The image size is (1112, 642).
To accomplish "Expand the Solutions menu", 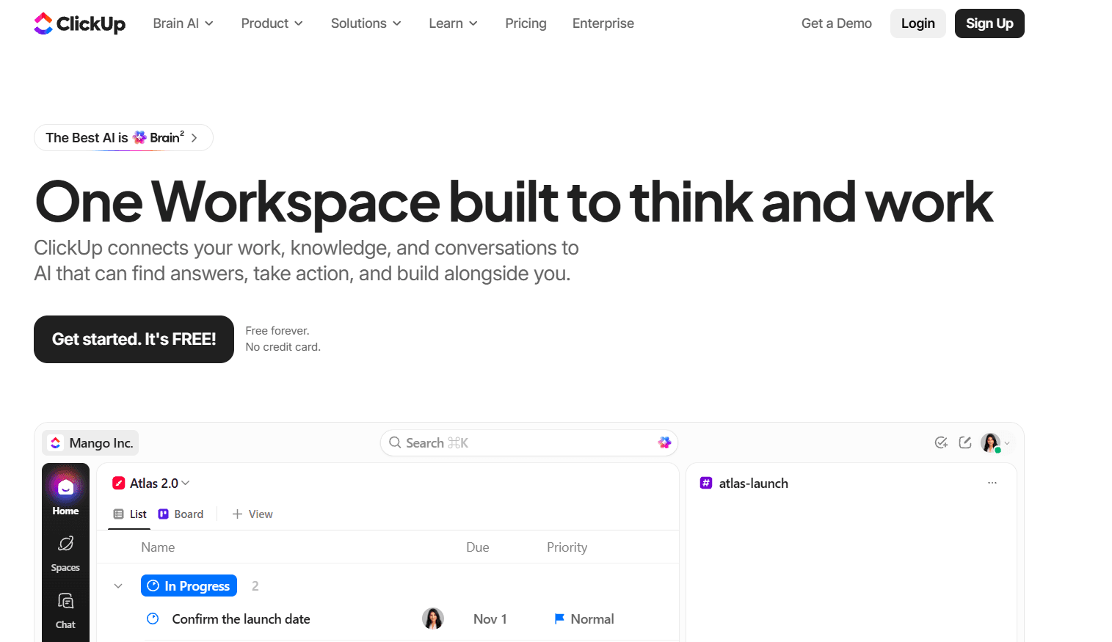I will (366, 23).
